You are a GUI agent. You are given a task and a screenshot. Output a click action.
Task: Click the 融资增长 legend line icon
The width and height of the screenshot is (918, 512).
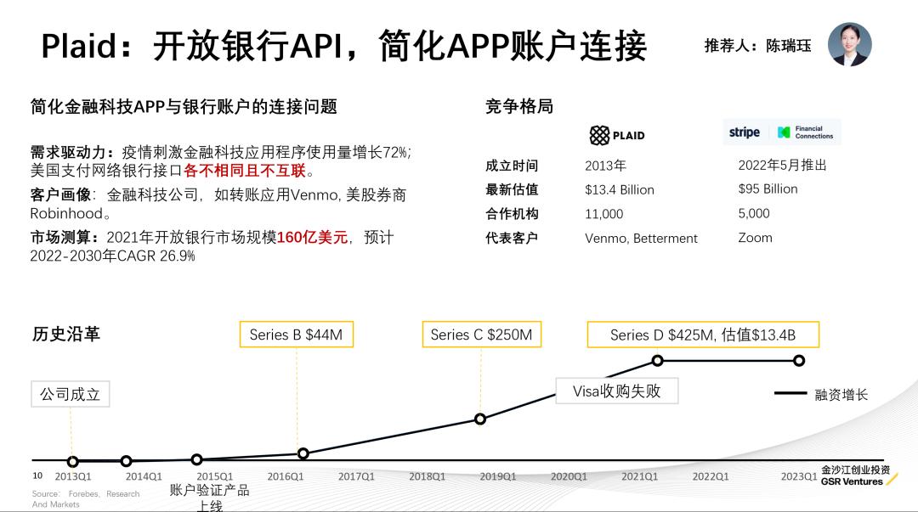point(789,392)
